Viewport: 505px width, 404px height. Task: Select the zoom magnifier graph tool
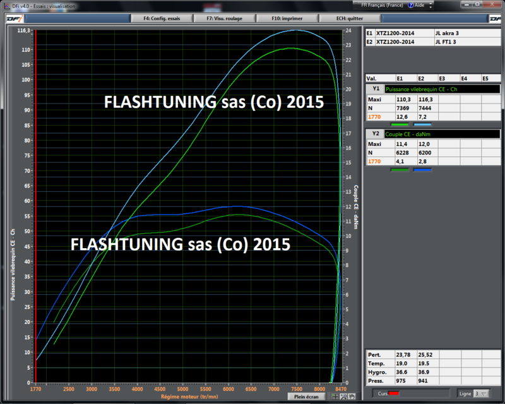coord(343,396)
